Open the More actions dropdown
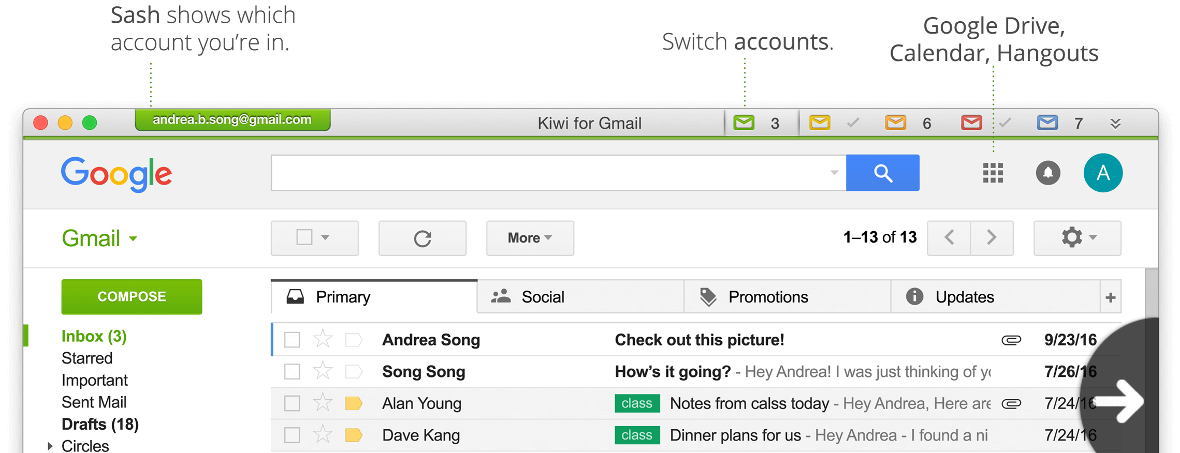 pos(530,238)
